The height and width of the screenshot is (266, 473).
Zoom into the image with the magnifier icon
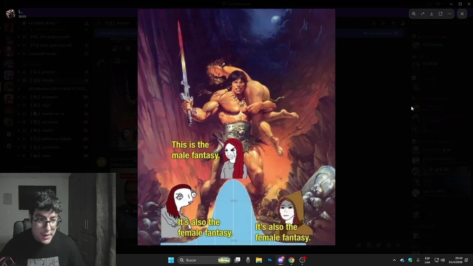point(414,14)
